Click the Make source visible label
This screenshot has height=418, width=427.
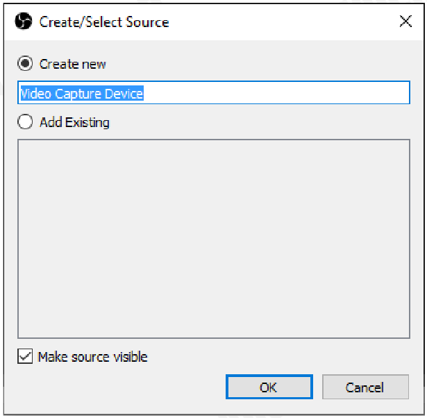tap(92, 357)
